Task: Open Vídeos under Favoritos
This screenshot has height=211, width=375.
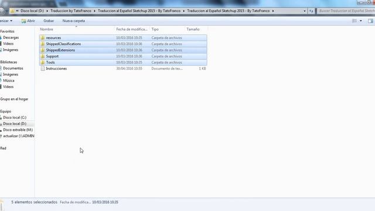Action: (8, 44)
